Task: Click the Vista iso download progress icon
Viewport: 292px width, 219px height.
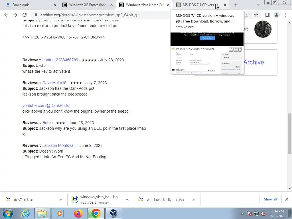Action: point(75,199)
